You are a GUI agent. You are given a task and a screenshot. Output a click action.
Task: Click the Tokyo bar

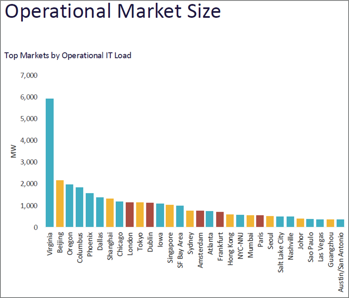[x=139, y=214]
